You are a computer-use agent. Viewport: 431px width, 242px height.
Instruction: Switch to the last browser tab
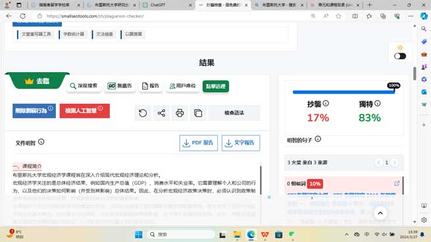click(x=335, y=5)
